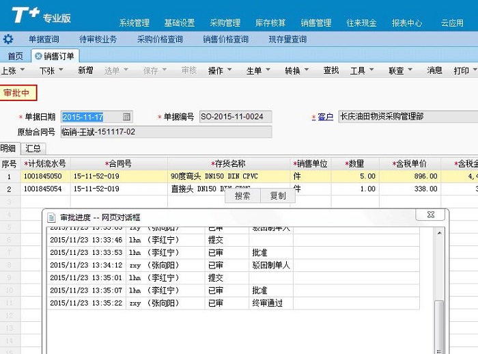Viewport: 478px width, 354px height.
Task: Click the 单据编号 input field
Action: (x=236, y=117)
